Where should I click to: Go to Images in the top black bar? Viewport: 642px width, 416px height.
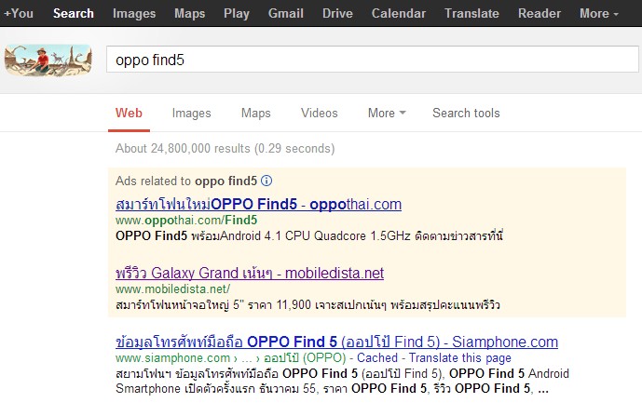(134, 14)
